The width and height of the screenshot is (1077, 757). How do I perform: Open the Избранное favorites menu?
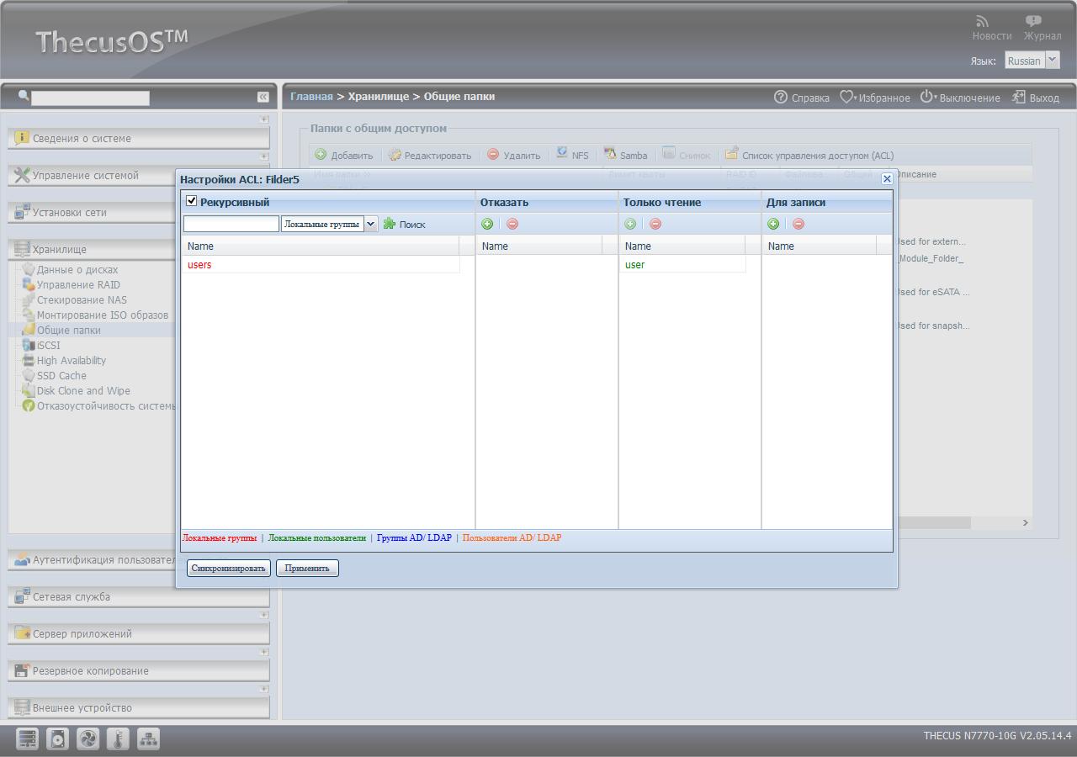point(875,98)
